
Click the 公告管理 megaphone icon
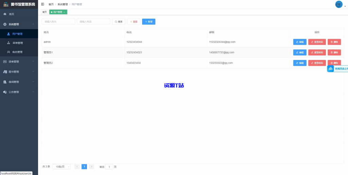(x=5, y=92)
